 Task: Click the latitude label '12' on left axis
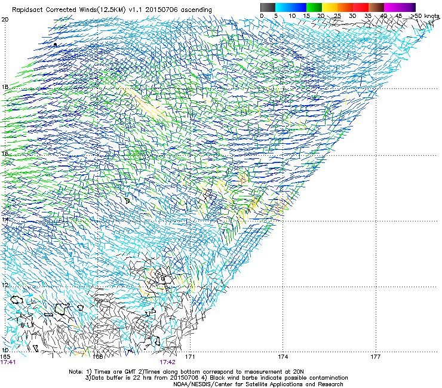[5, 285]
